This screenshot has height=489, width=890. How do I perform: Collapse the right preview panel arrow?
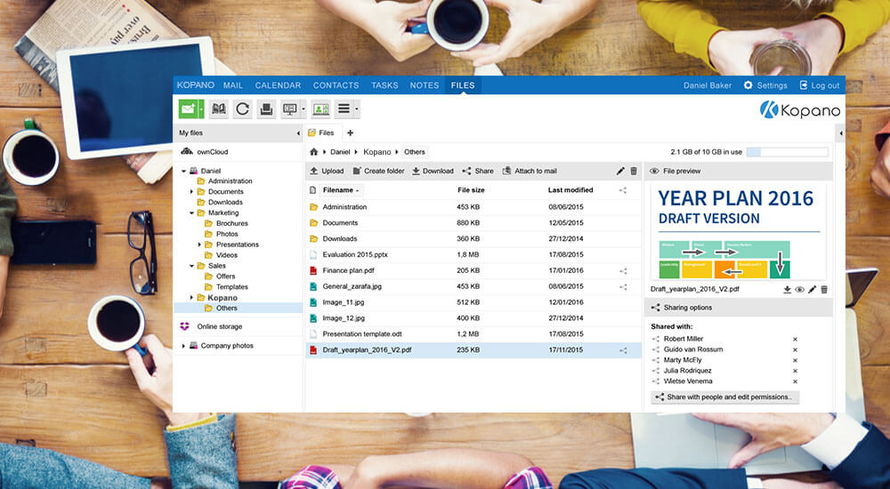(x=840, y=133)
